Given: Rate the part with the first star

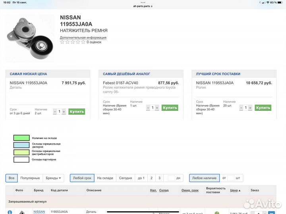Looking at the screenshot, I should click(x=62, y=42).
